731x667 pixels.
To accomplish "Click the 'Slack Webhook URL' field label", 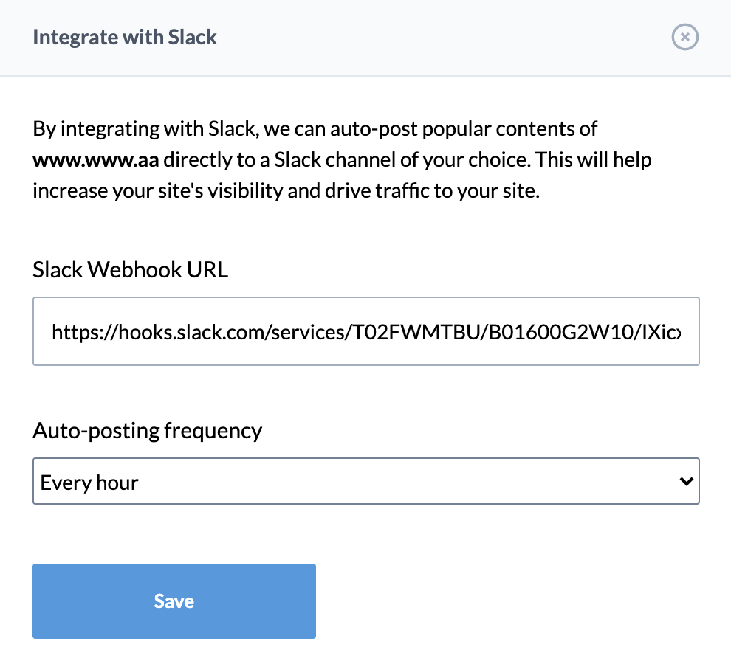I will (x=131, y=270).
